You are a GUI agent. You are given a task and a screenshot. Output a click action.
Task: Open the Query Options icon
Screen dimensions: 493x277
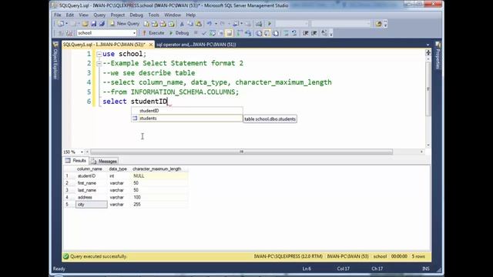[220, 33]
